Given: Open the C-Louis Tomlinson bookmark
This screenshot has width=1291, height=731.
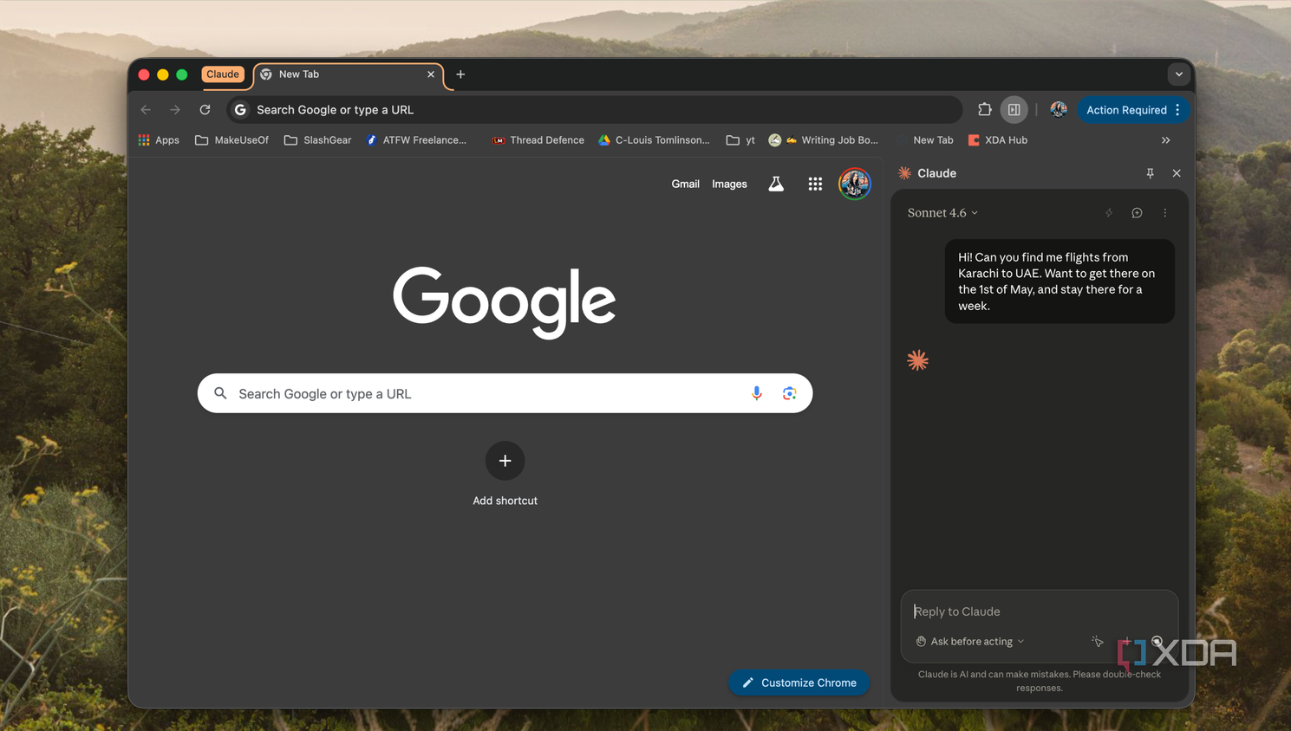Looking at the screenshot, I should tap(654, 140).
